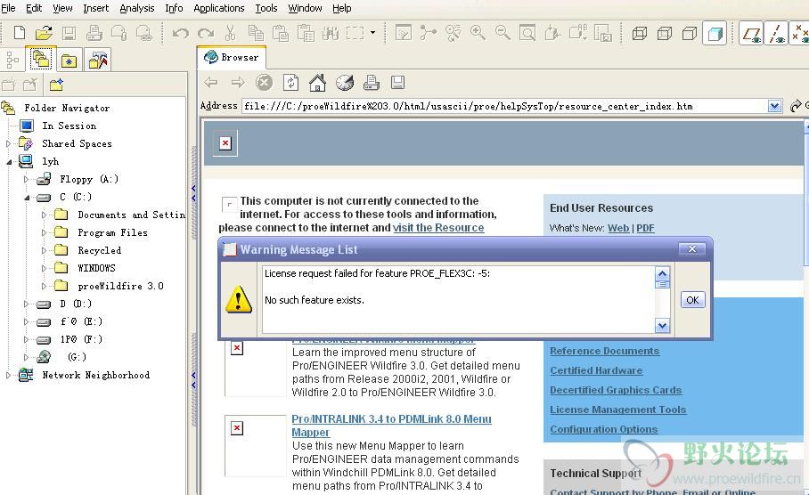Viewport: 809px width, 495px height.
Task: Click the new folder icon in navigator
Action: (56, 84)
